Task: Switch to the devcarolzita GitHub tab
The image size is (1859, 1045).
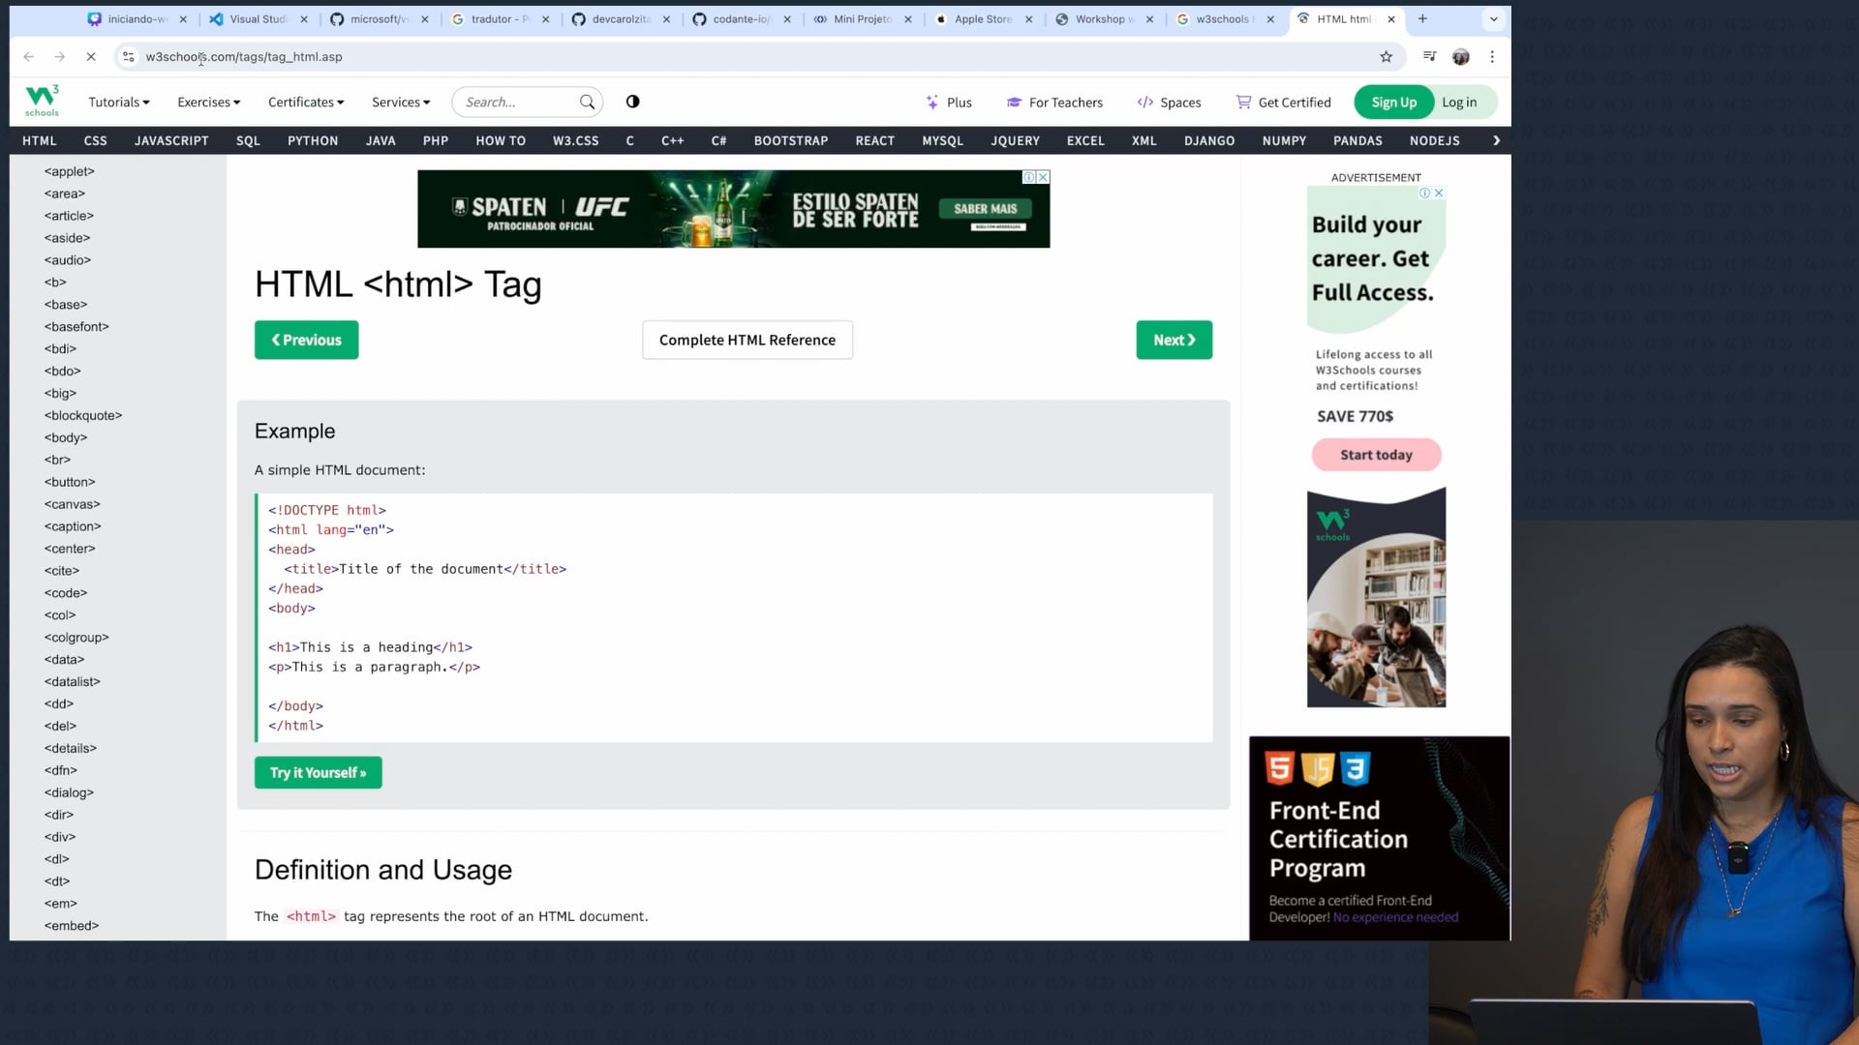Action: coord(621,18)
